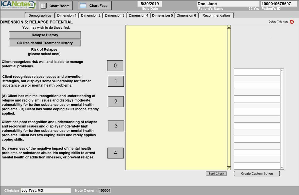Click the ICANotes logo
Screen dimensions: 299x195
(x=18, y=5)
